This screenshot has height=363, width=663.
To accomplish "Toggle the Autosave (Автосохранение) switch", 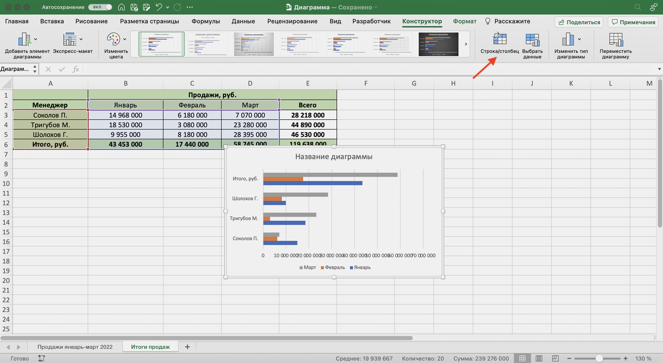I will tap(100, 7).
